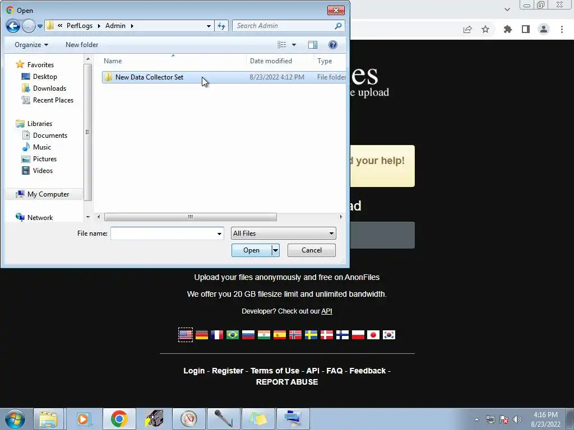Click the horizontal scrollbar in file list

pos(191,217)
